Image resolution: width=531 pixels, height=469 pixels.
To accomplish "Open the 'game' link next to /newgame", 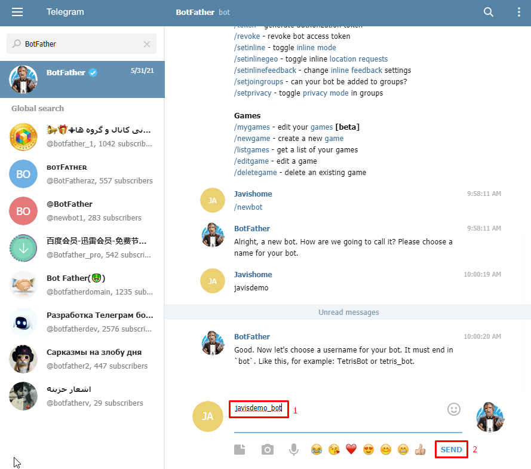I will 334,139.
